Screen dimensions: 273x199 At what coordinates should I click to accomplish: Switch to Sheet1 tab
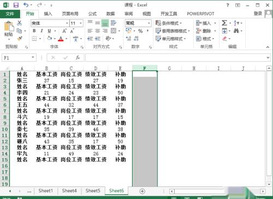click(x=46, y=191)
